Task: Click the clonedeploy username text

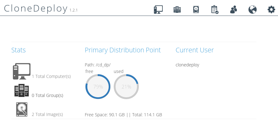Action: tap(187, 65)
